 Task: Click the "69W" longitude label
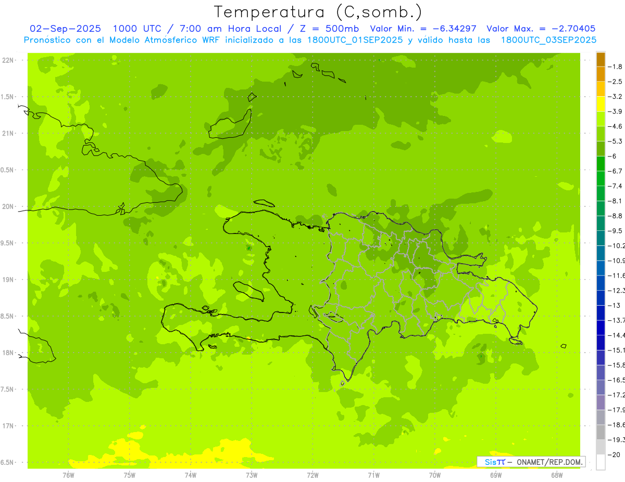496,475
